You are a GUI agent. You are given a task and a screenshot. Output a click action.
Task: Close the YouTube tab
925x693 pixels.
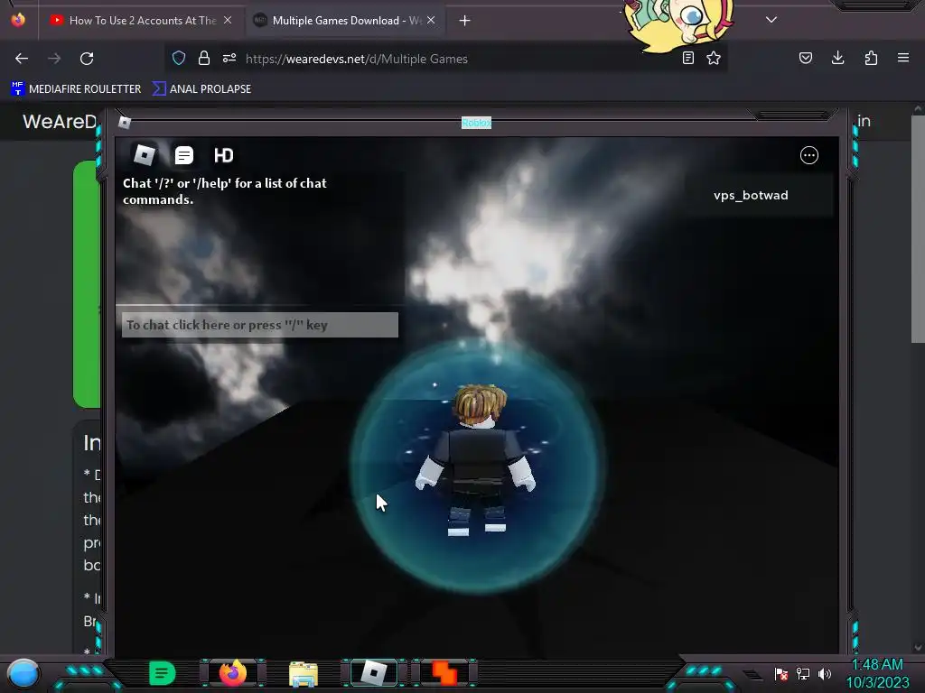coord(227,20)
